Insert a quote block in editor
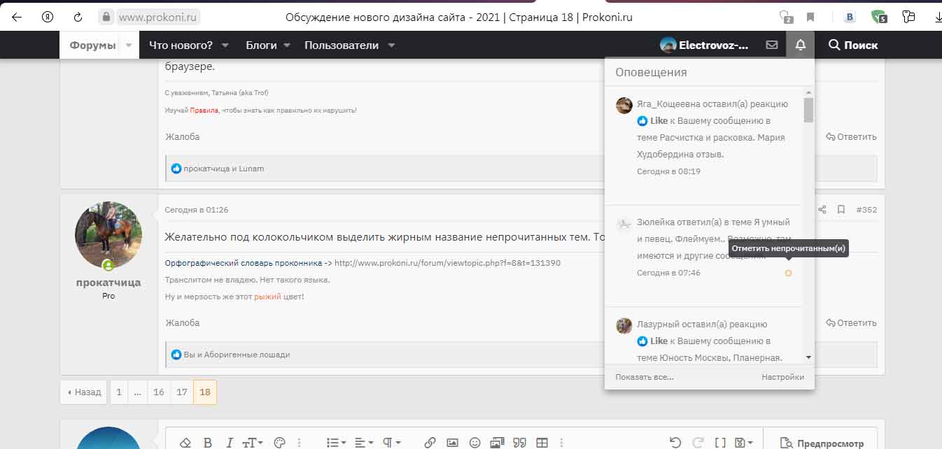This screenshot has width=942, height=449. point(519,443)
